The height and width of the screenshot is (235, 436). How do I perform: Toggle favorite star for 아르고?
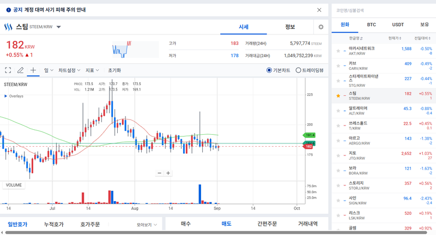point(338,141)
